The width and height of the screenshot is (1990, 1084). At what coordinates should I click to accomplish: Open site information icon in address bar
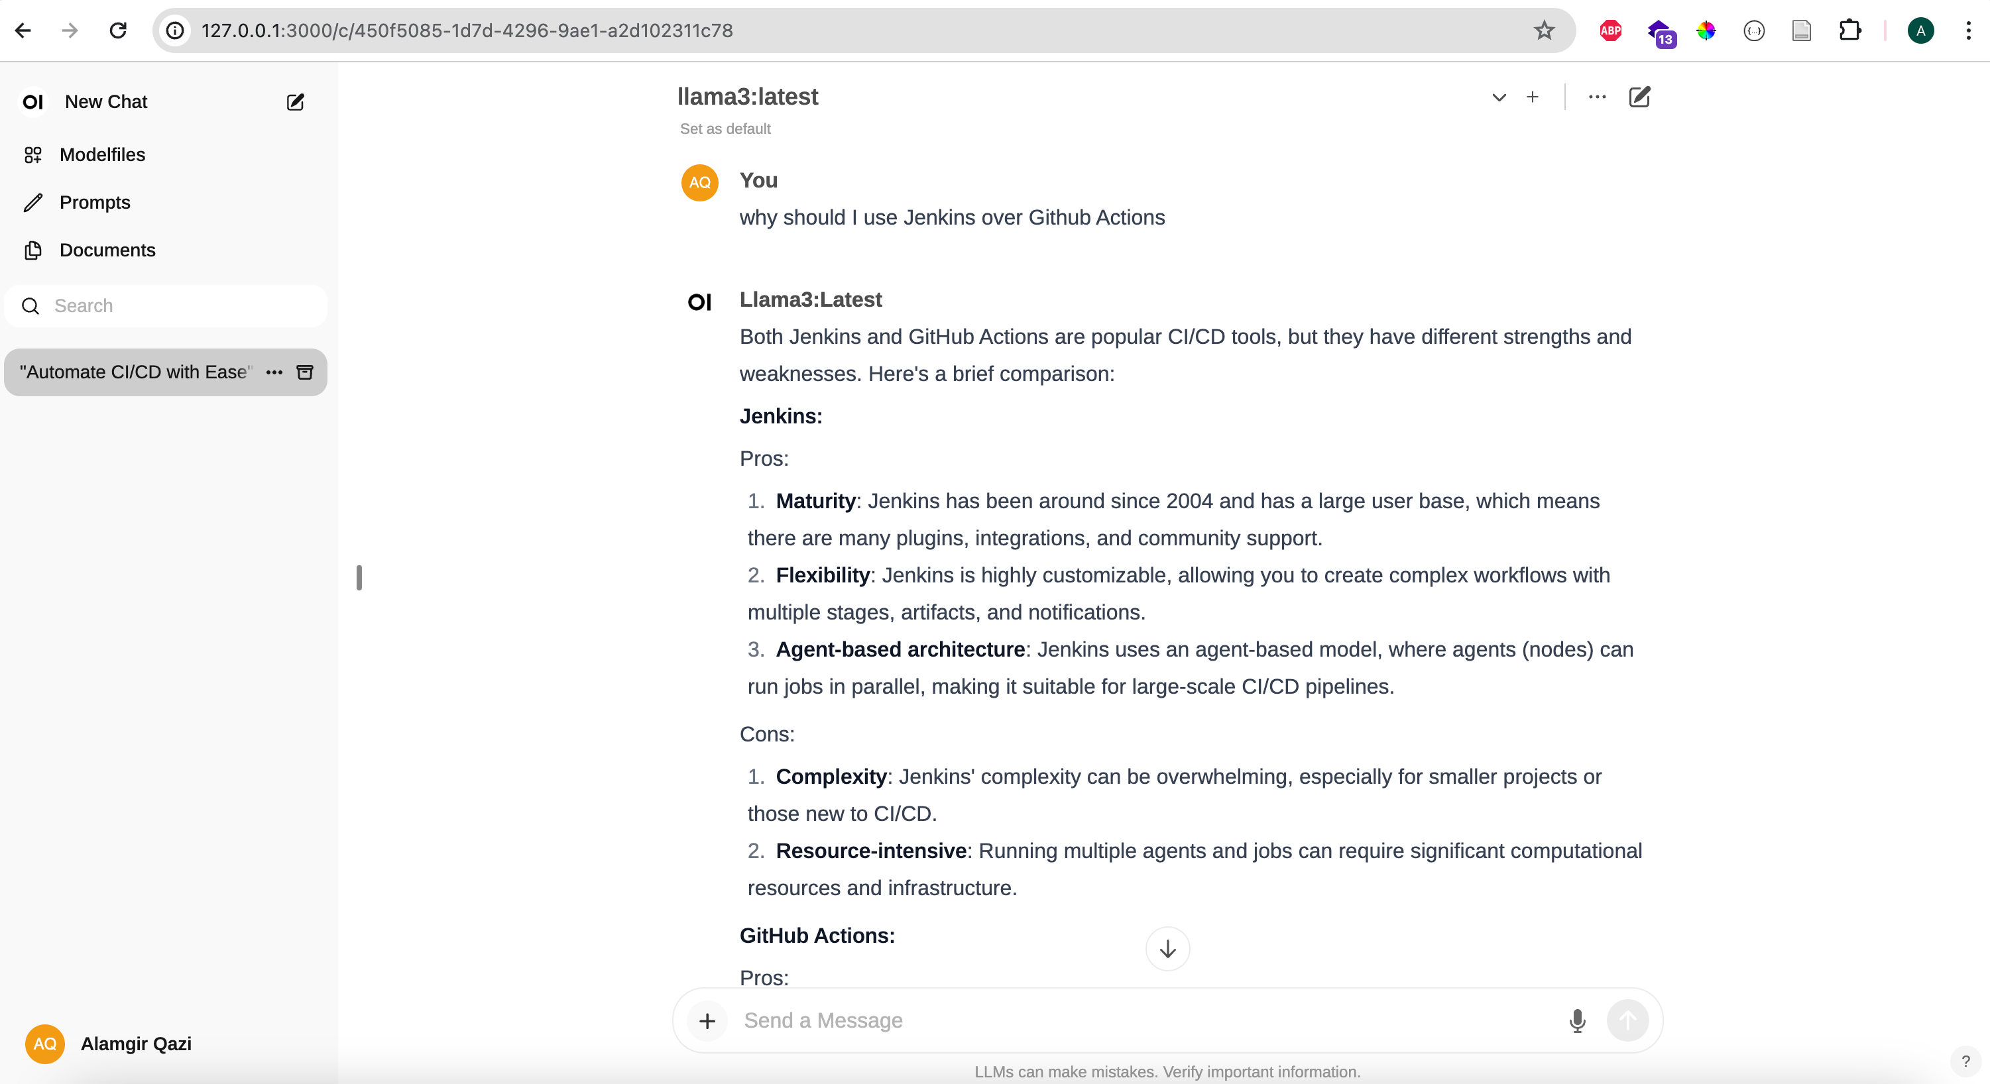176,31
